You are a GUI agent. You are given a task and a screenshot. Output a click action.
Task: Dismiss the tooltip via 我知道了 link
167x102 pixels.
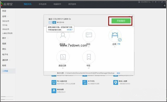(70, 30)
